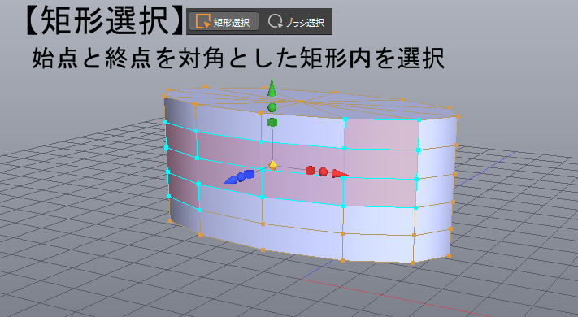Click the green cube scale handle
578x317 pixels.
tap(272, 123)
